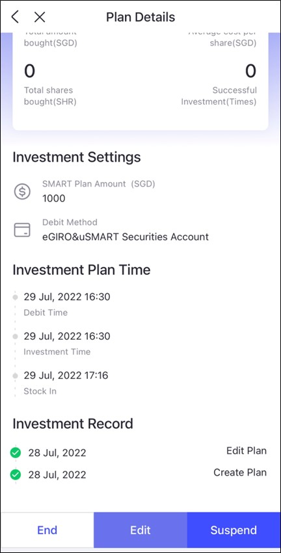Suspend the investment plan
The image size is (281, 553).
point(234,530)
